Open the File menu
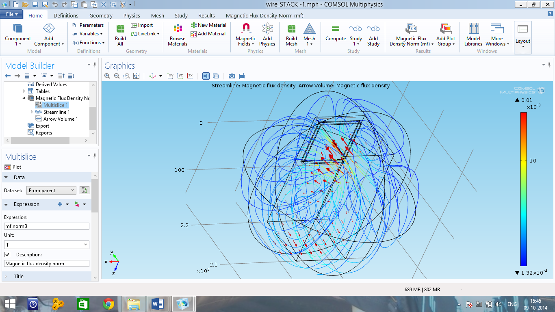The height and width of the screenshot is (312, 555). click(x=12, y=14)
